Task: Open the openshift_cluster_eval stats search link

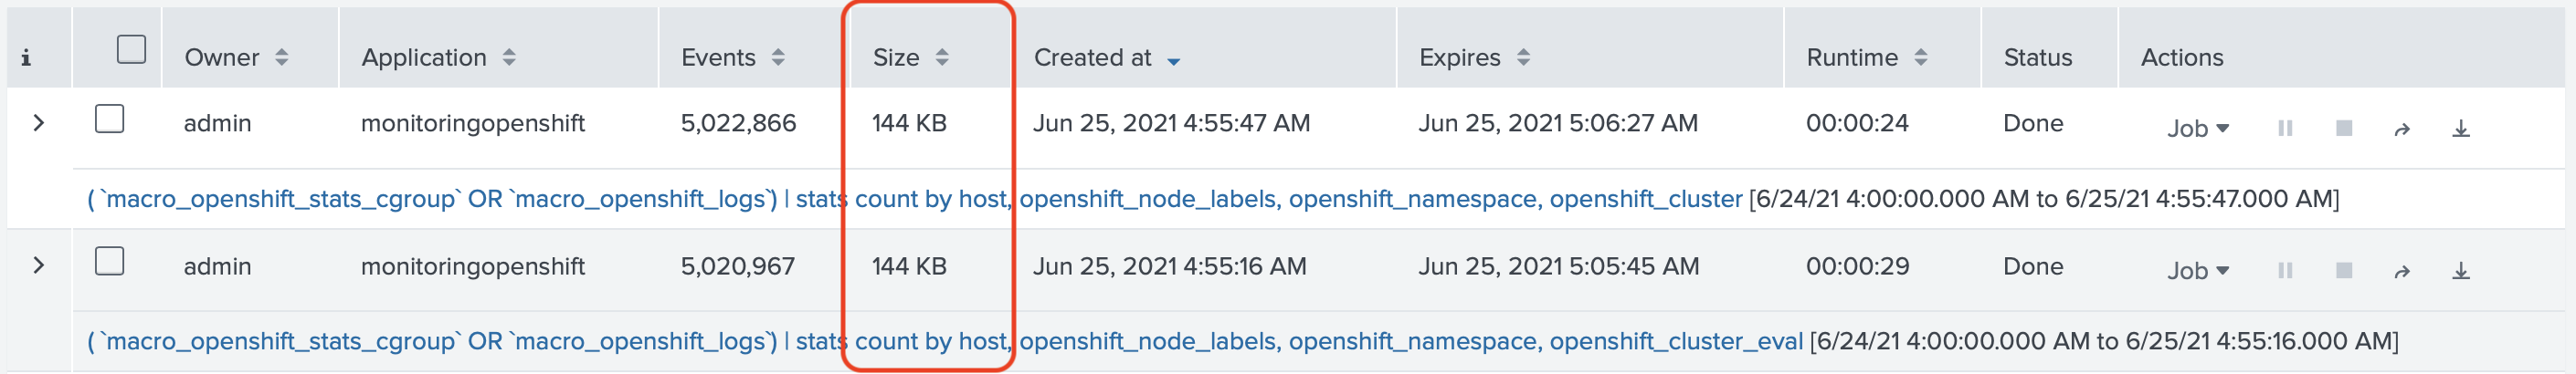Action: 945,341
